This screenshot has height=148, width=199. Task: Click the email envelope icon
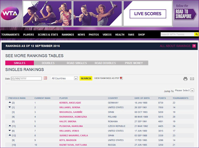coord(192,79)
